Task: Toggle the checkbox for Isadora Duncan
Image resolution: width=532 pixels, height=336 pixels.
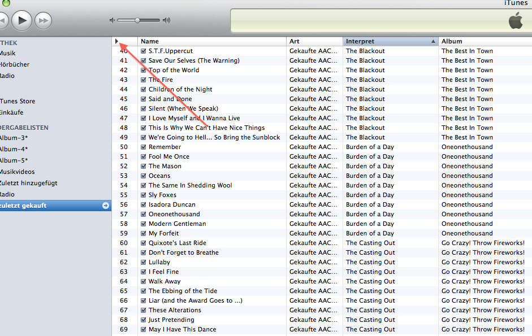Action: click(x=143, y=204)
